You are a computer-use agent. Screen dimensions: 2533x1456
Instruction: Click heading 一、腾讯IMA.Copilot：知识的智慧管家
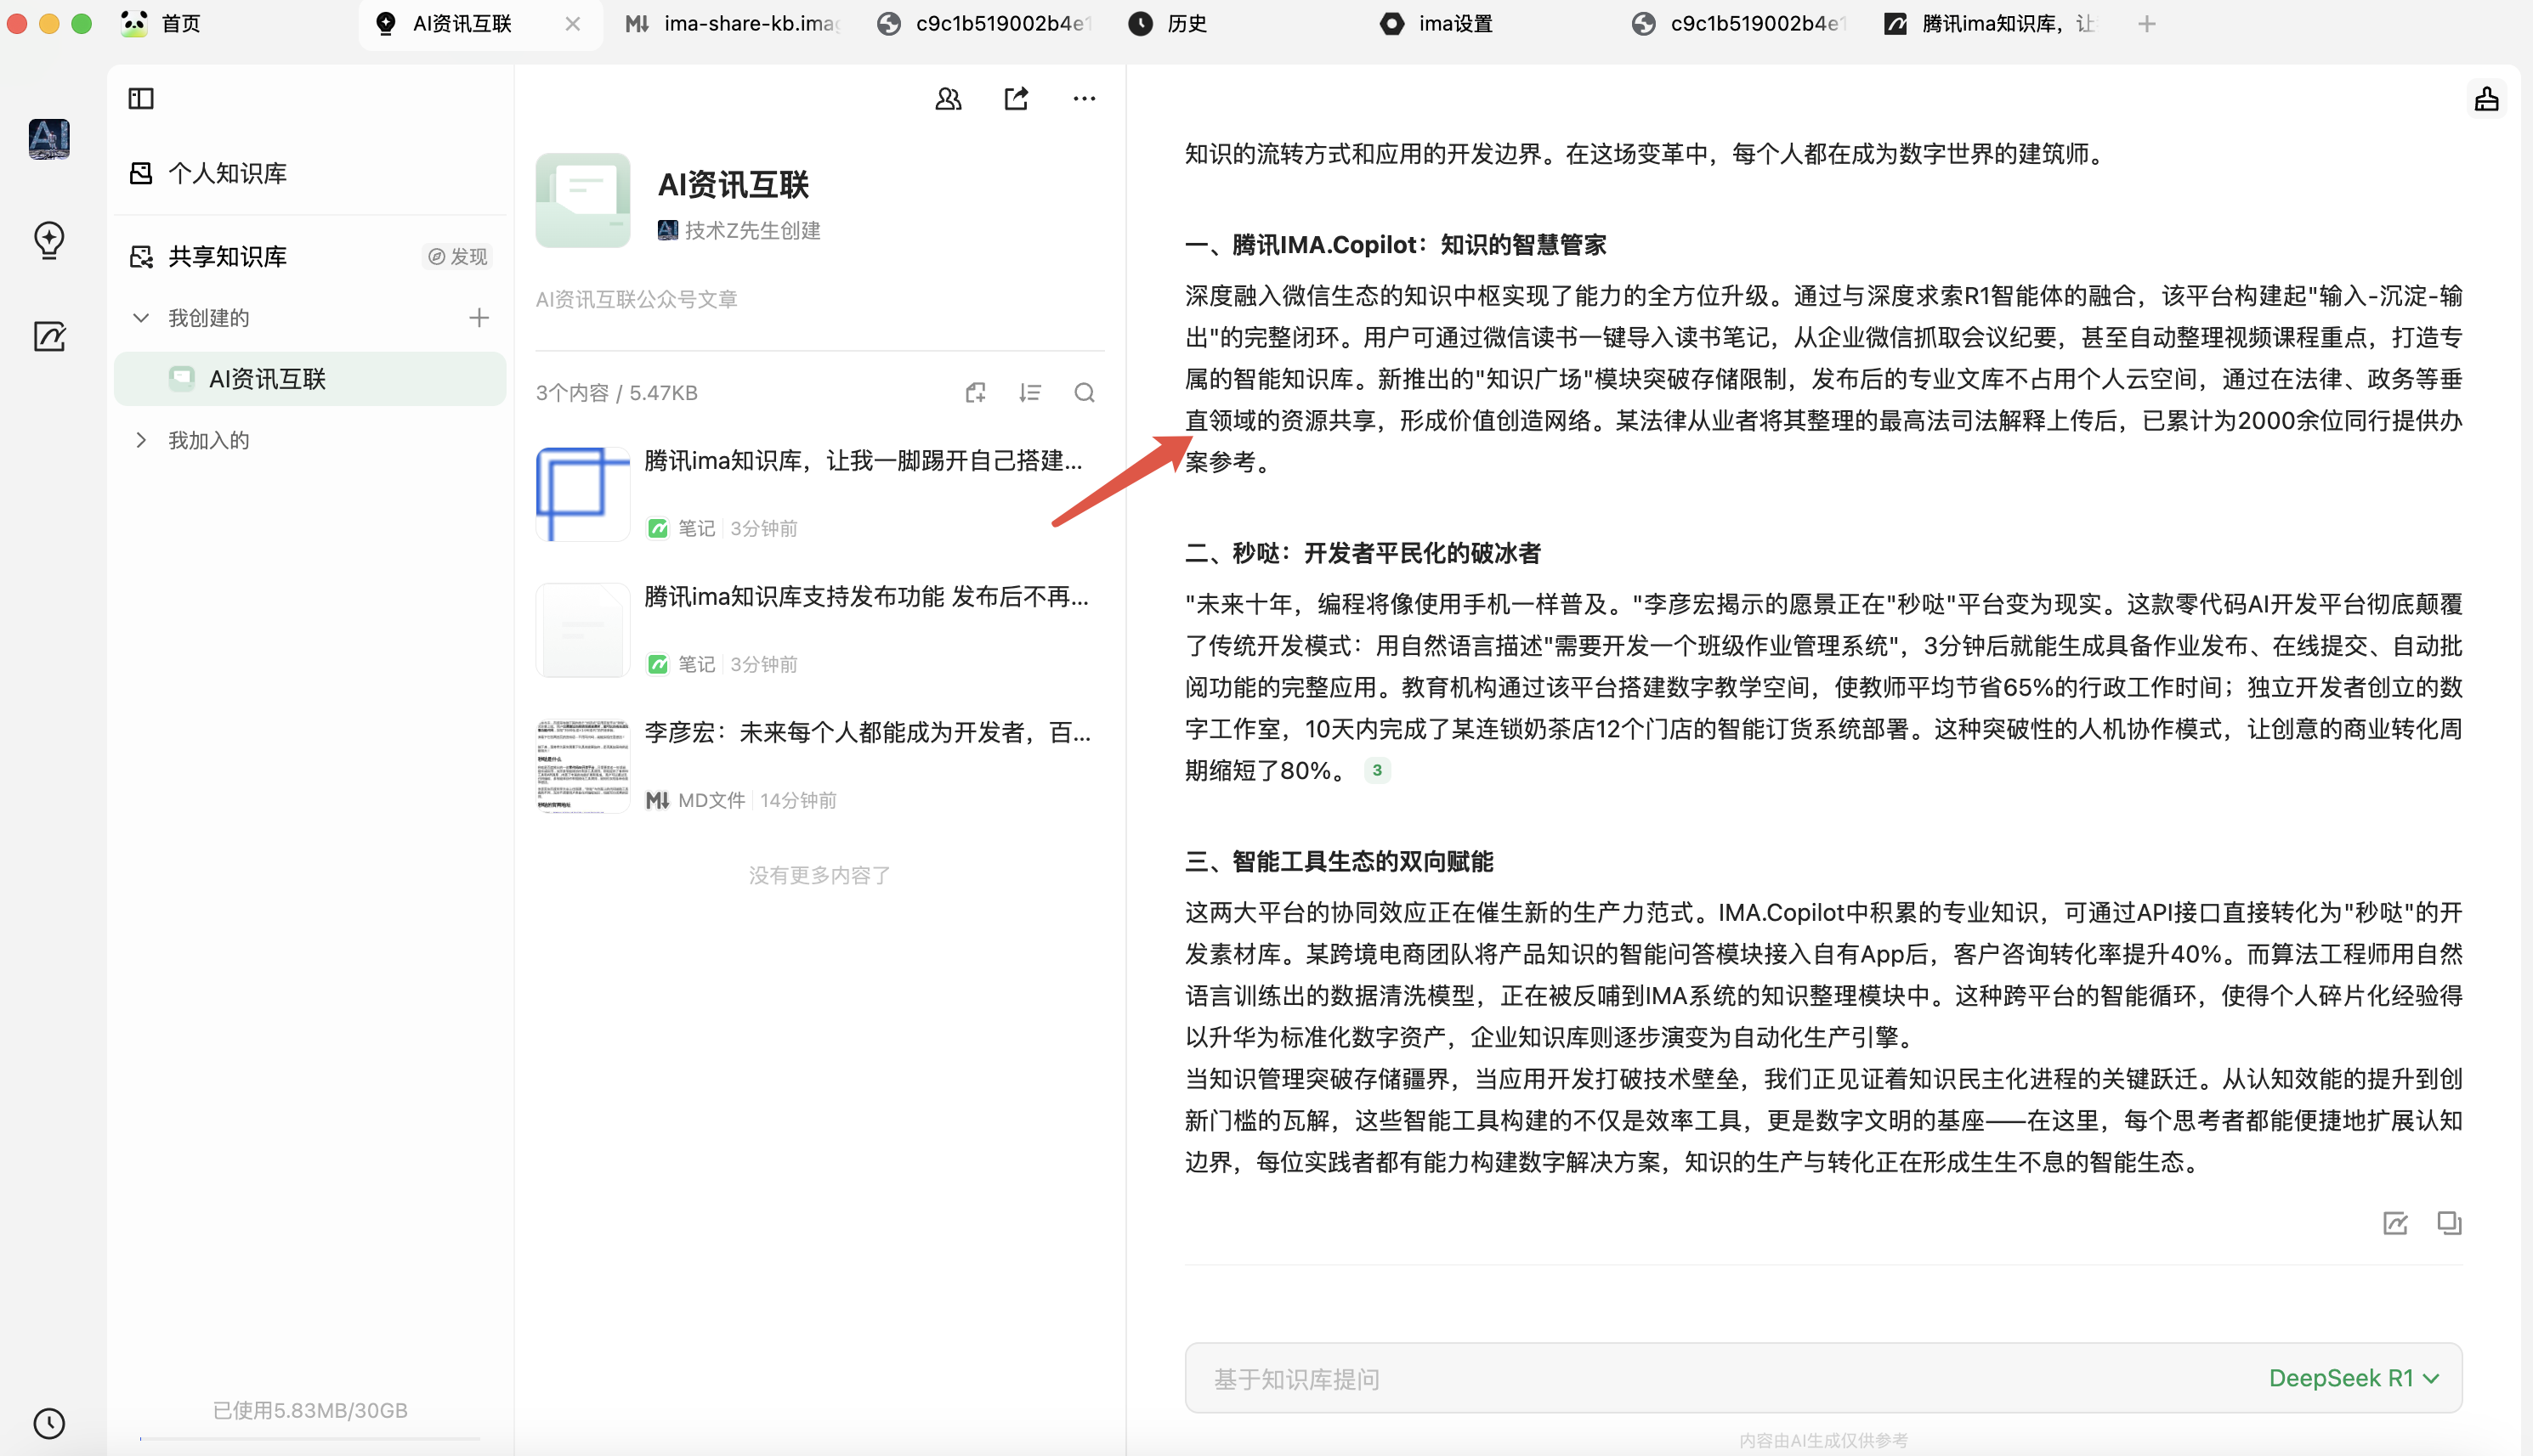[1396, 245]
